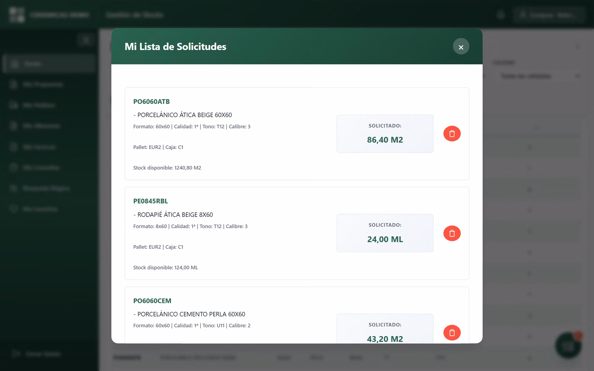Click the Mi Lista de Solicitudes title
The width and height of the screenshot is (594, 371).
176,47
